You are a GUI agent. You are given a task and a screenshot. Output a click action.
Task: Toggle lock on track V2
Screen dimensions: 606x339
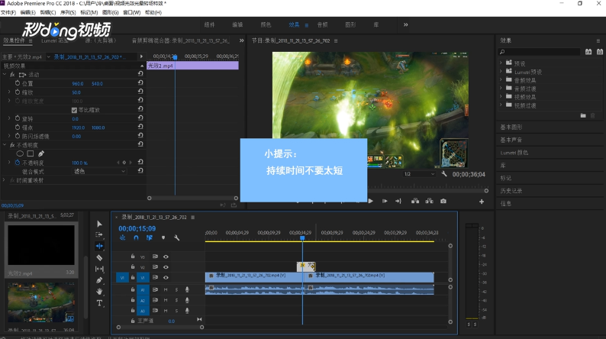point(133,266)
